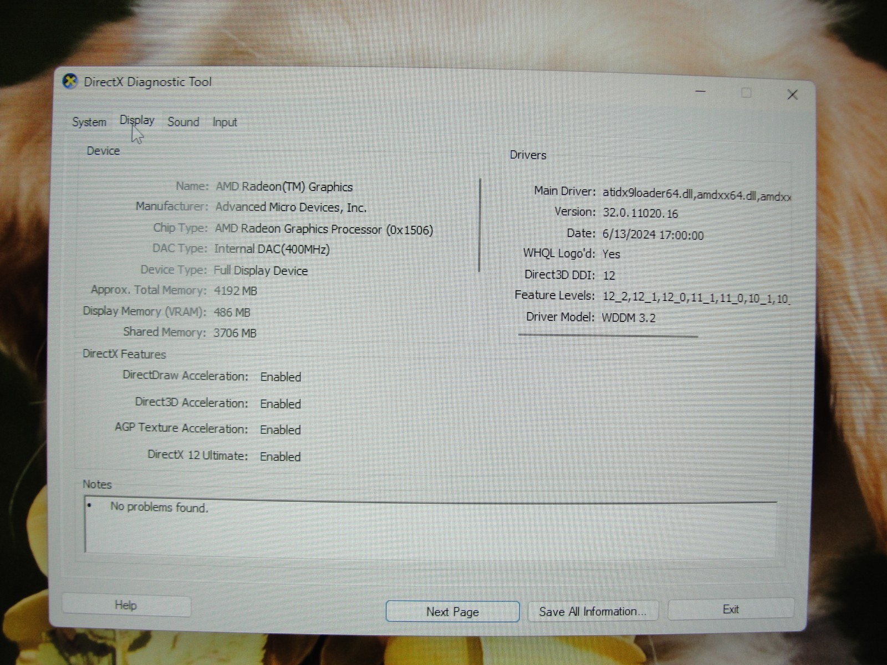Click the DirectDraw Acceleration 'Enabled' status
Screen dimensions: 887x665
(281, 377)
